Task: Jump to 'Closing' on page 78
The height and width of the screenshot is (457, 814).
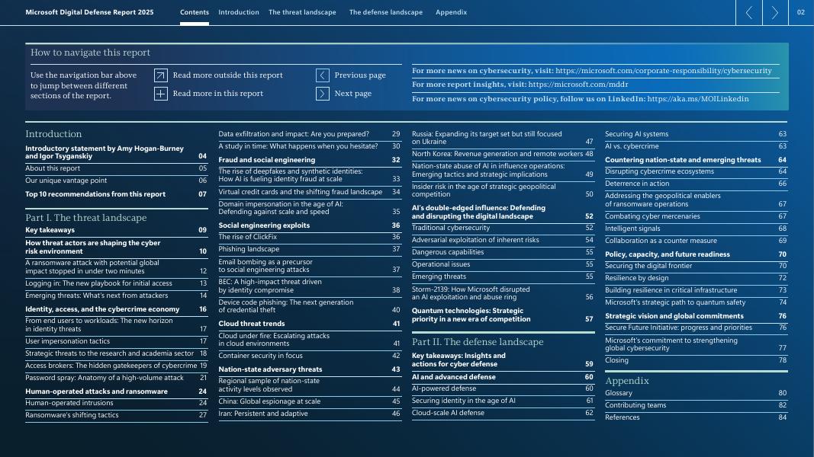Action: 696,360
